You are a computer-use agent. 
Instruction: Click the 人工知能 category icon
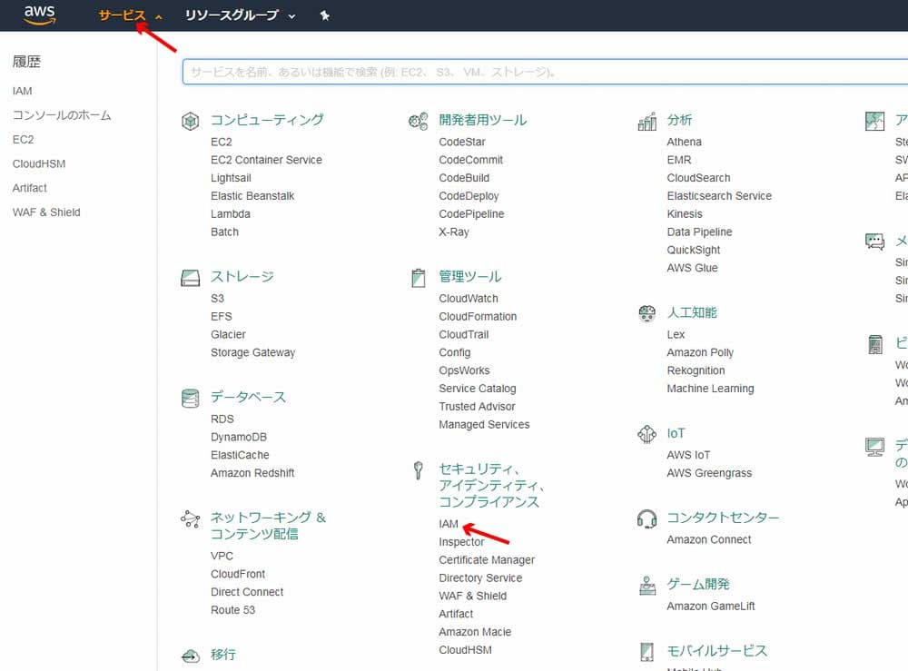point(646,312)
